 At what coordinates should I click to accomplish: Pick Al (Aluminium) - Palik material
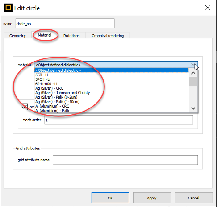point(112,110)
